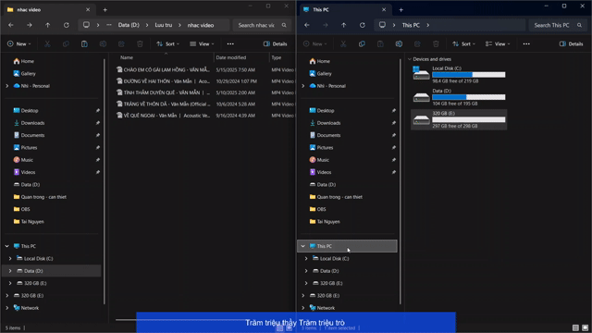The width and height of the screenshot is (592, 333).
Task: Click Paste icon in left window toolbar
Action: point(84,43)
